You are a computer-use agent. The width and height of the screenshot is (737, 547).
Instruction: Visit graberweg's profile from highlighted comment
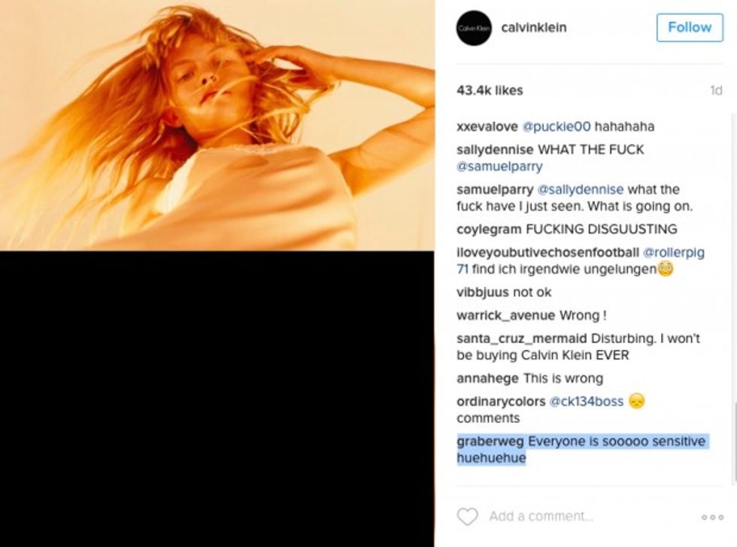(490, 442)
